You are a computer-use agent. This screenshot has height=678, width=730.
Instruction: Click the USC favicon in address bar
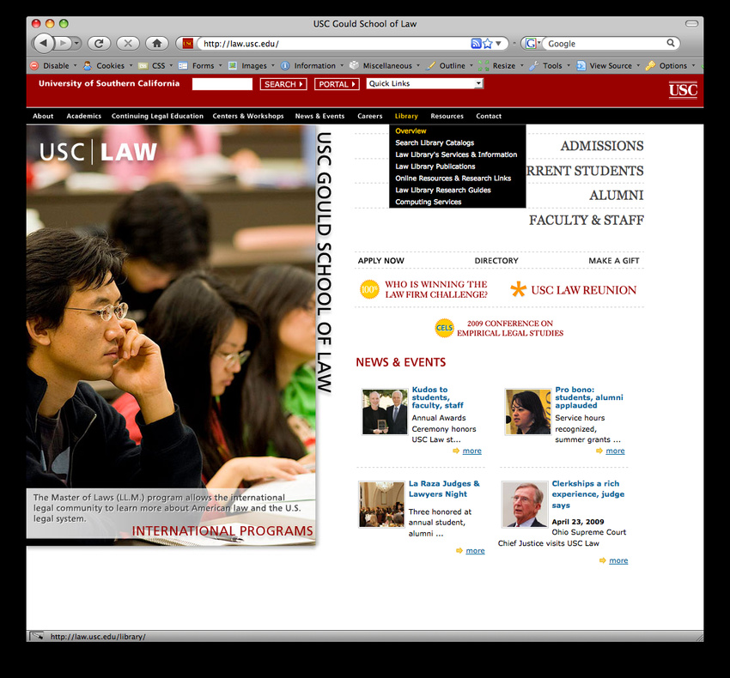point(187,43)
